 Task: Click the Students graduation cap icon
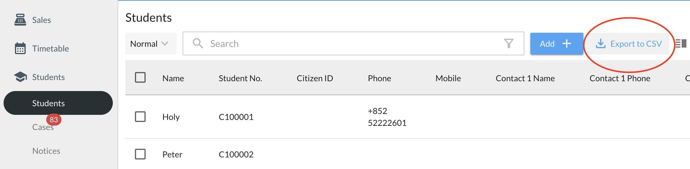click(20, 77)
